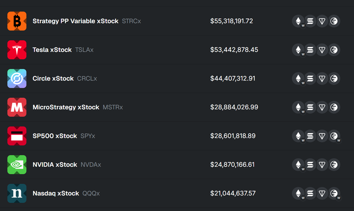The height and width of the screenshot is (211, 354).
Task: Open the NVIDIA xStock green logo
Action: [17, 165]
